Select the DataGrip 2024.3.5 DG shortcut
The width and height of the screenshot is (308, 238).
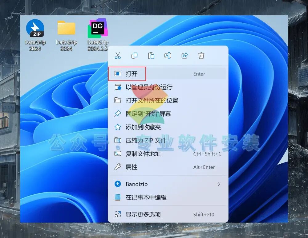[98, 35]
